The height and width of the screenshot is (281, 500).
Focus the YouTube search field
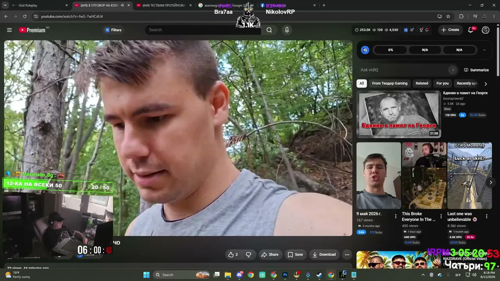(203, 30)
